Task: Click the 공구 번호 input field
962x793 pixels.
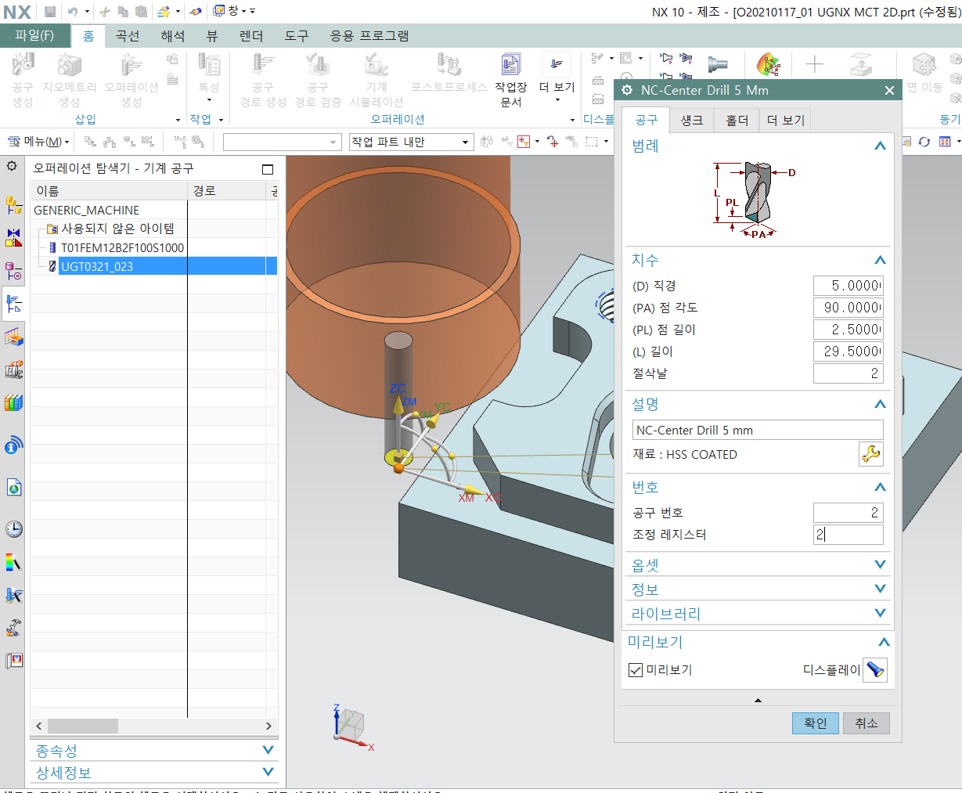Action: (x=848, y=513)
